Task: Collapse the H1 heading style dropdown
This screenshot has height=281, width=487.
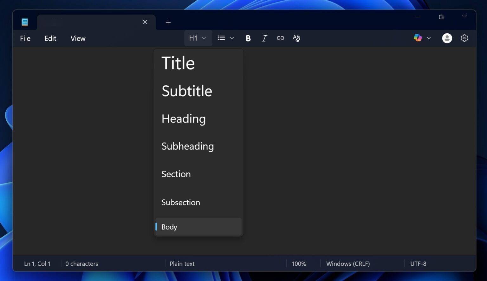Action: click(x=198, y=38)
